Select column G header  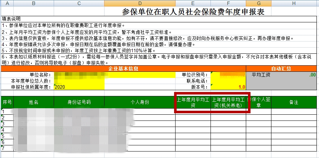[x=258, y=3]
